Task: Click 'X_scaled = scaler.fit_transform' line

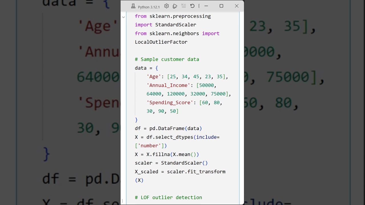Action: (180, 171)
